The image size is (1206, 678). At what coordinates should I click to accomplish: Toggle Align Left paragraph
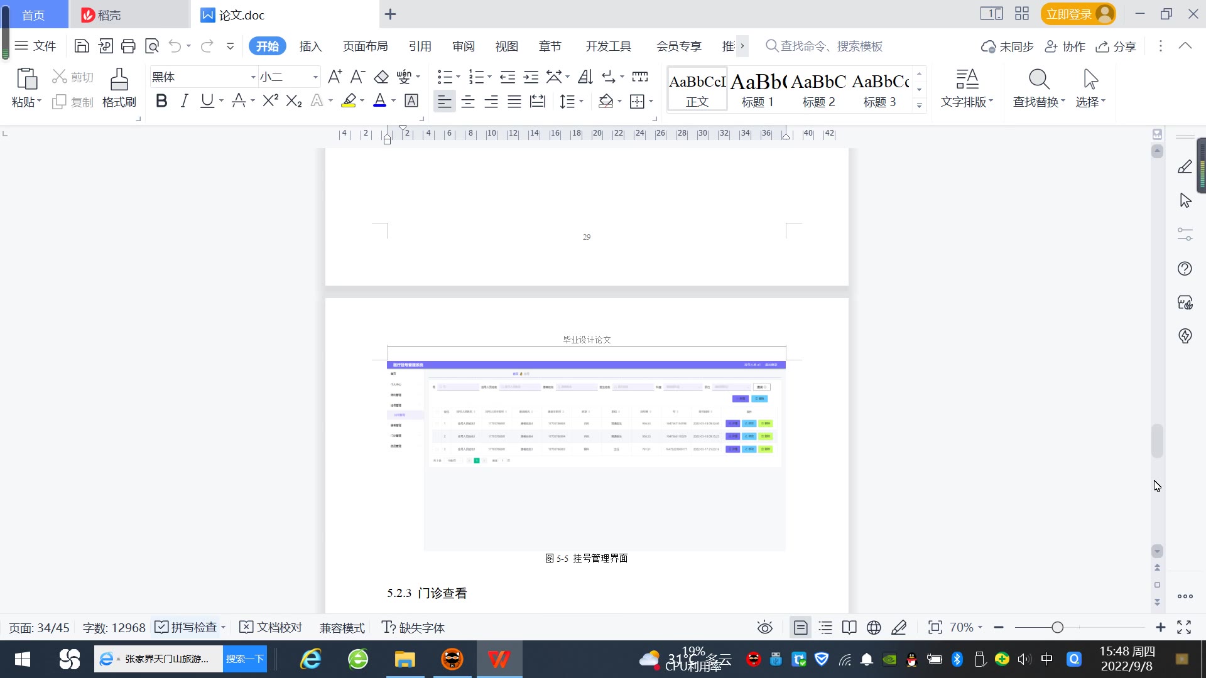(x=444, y=100)
